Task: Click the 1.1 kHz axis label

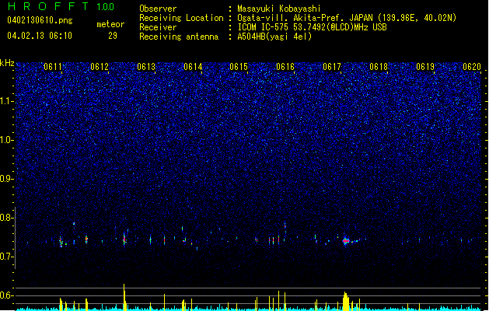Action: [6, 101]
